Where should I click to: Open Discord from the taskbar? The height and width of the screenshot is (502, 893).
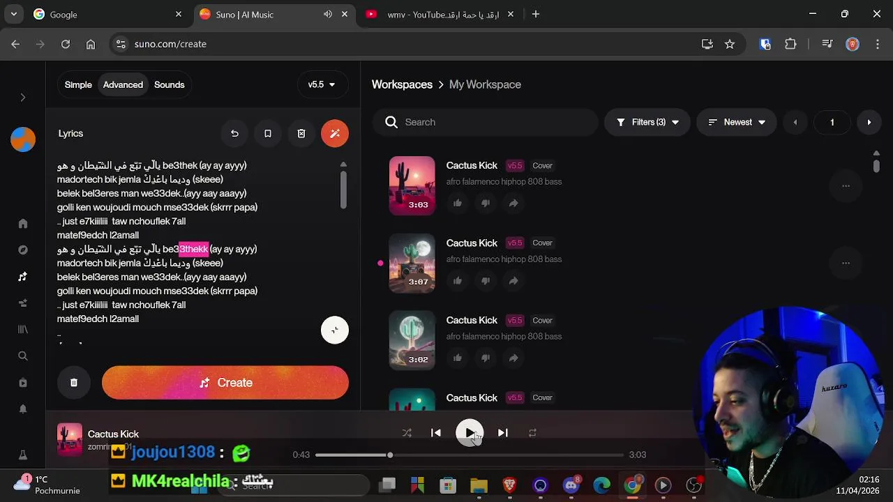571,485
